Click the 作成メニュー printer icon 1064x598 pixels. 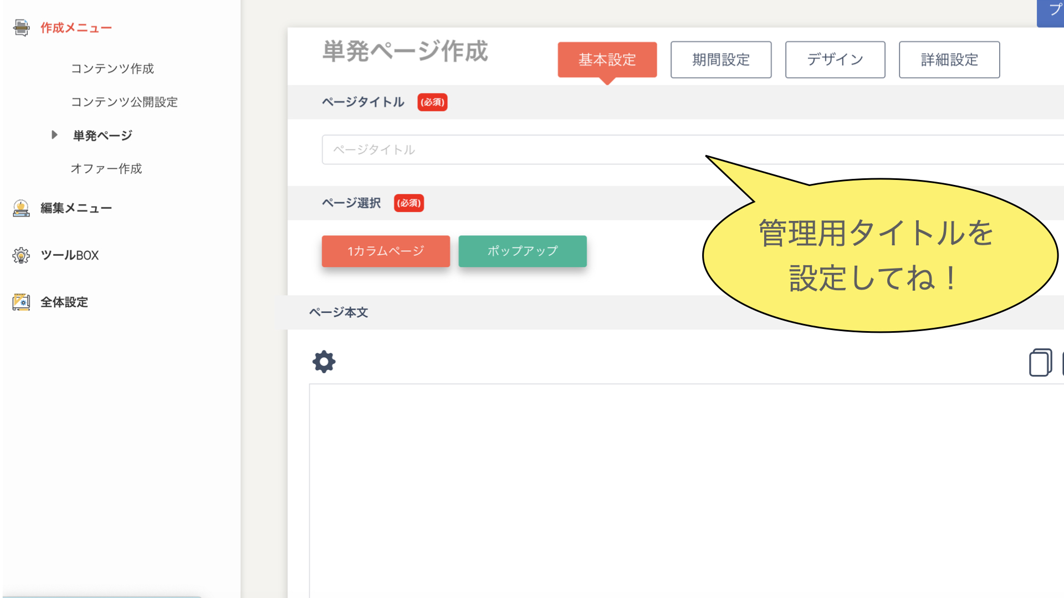pos(21,28)
